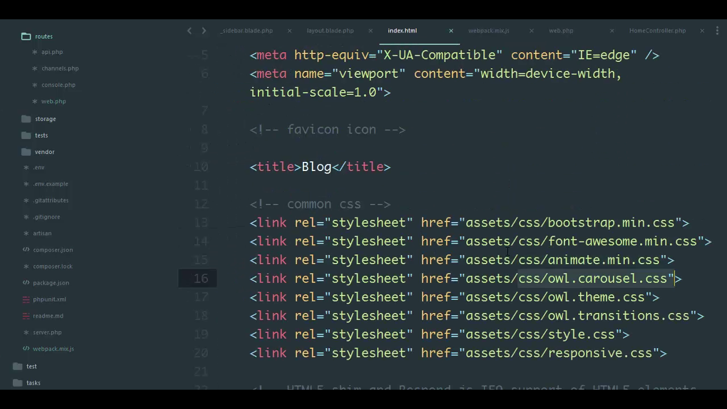Click line number 16 in gutter
727x409 pixels.
click(201, 278)
